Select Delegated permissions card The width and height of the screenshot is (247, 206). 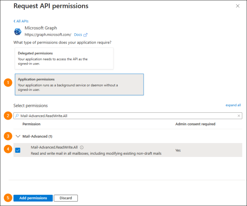coord(64,58)
